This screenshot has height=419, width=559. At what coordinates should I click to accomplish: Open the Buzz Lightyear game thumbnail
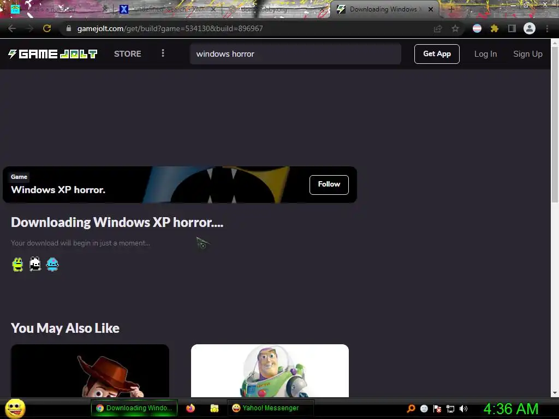(270, 370)
